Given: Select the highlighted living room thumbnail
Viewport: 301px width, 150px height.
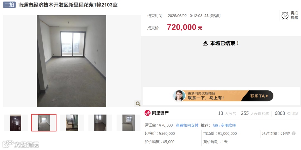Looking at the screenshot, I should (x=44, y=123).
